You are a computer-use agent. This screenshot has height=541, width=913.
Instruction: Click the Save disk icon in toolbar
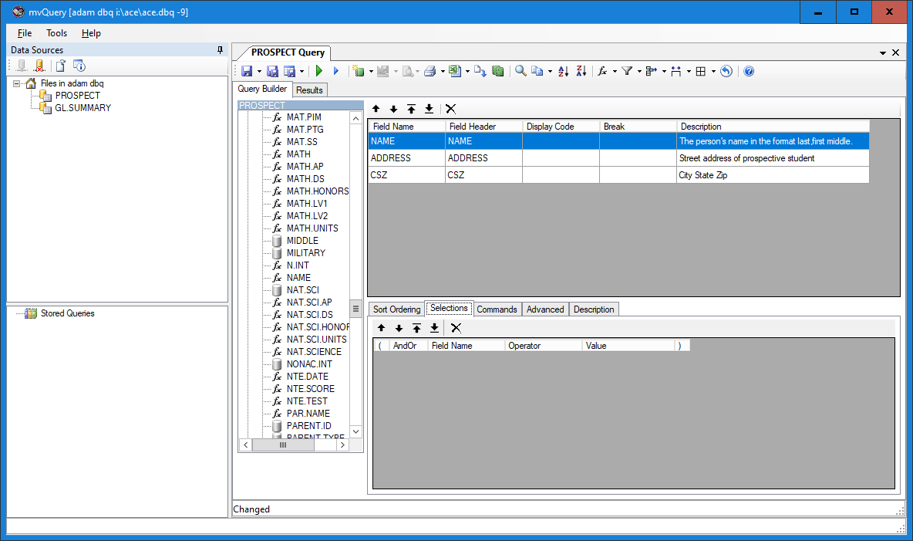[x=247, y=71]
